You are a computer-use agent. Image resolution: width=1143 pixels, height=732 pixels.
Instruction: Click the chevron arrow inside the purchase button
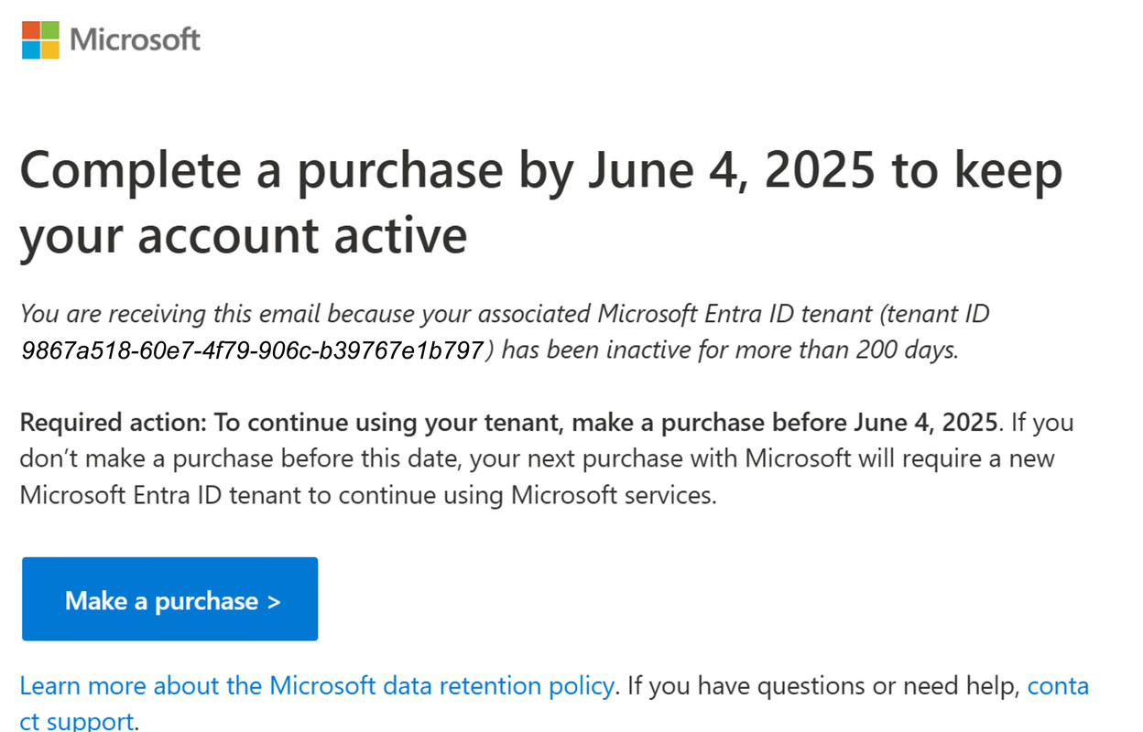tap(273, 601)
